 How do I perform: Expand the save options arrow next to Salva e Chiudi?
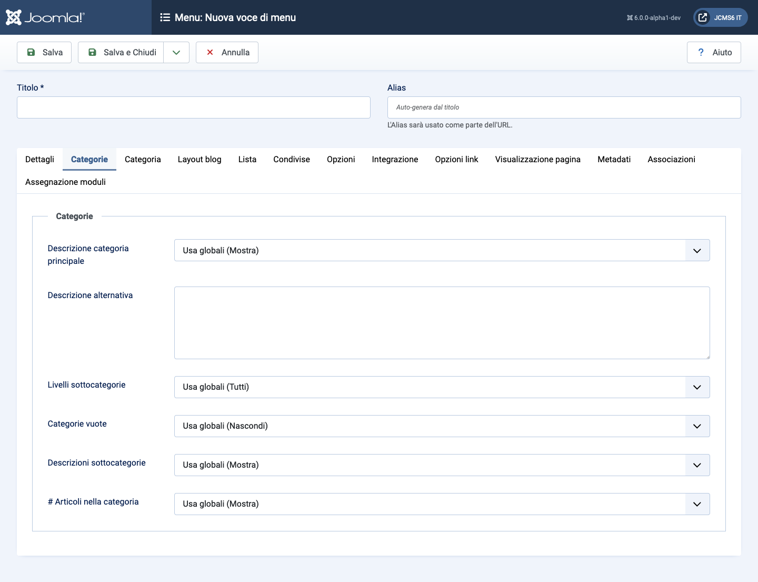pyautogui.click(x=176, y=52)
